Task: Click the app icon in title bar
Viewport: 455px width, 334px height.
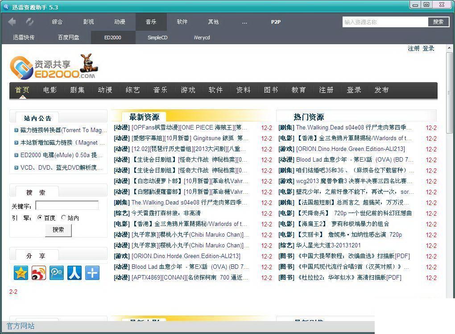Action: pos(6,7)
